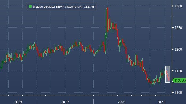Click the vertical divider between 2020 and 2021

tap(150, 102)
